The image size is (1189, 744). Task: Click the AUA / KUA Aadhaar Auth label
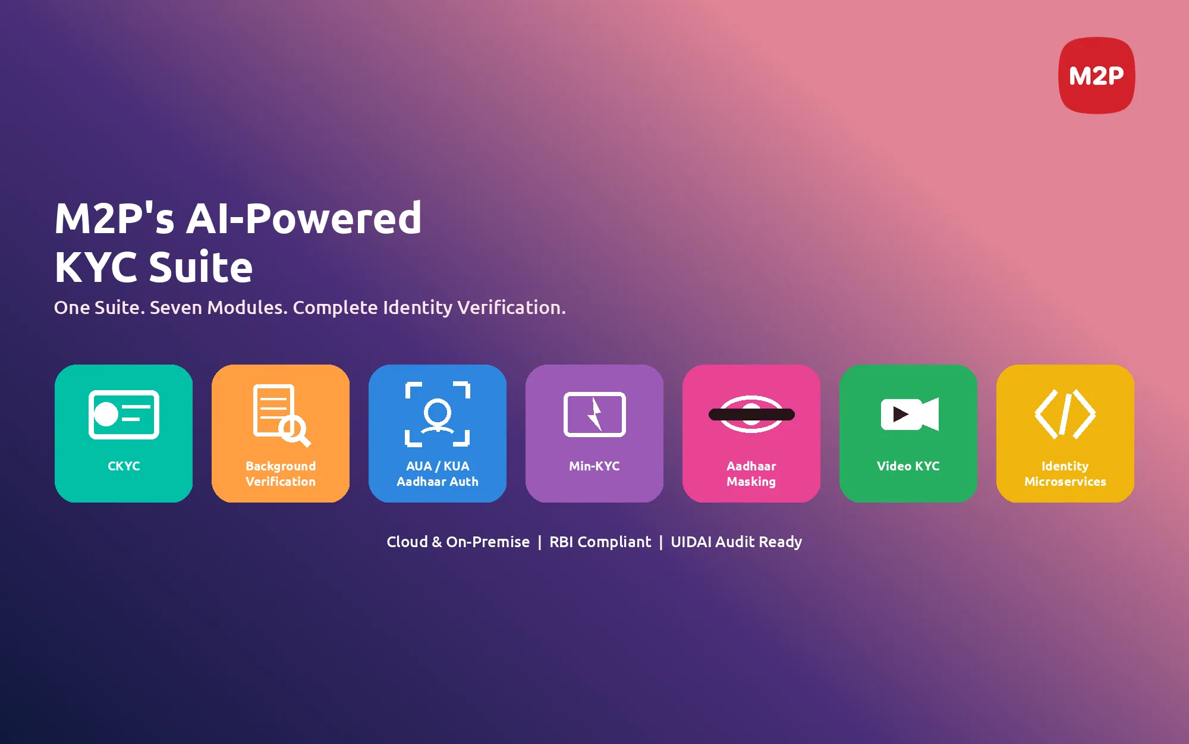click(x=438, y=474)
